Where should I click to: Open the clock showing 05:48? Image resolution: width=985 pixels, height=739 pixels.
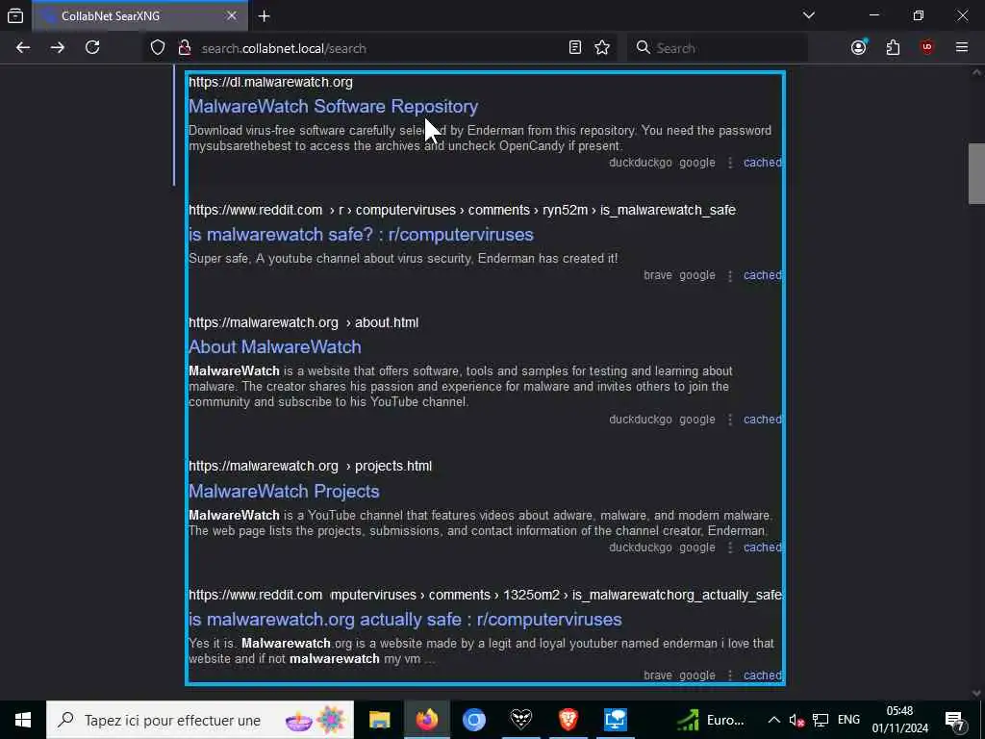(899, 720)
